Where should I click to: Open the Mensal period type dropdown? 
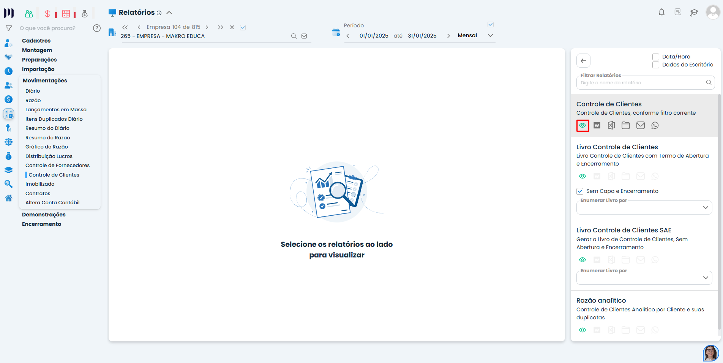(475, 36)
